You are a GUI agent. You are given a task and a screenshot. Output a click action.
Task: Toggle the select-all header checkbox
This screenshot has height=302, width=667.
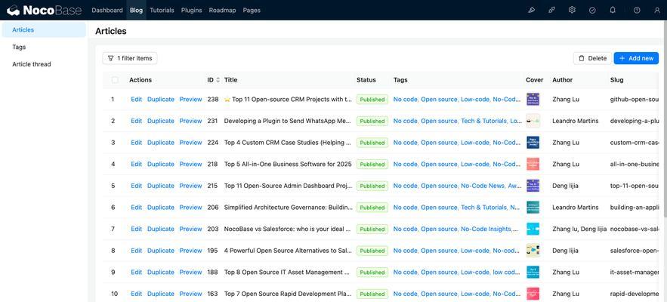pos(115,80)
